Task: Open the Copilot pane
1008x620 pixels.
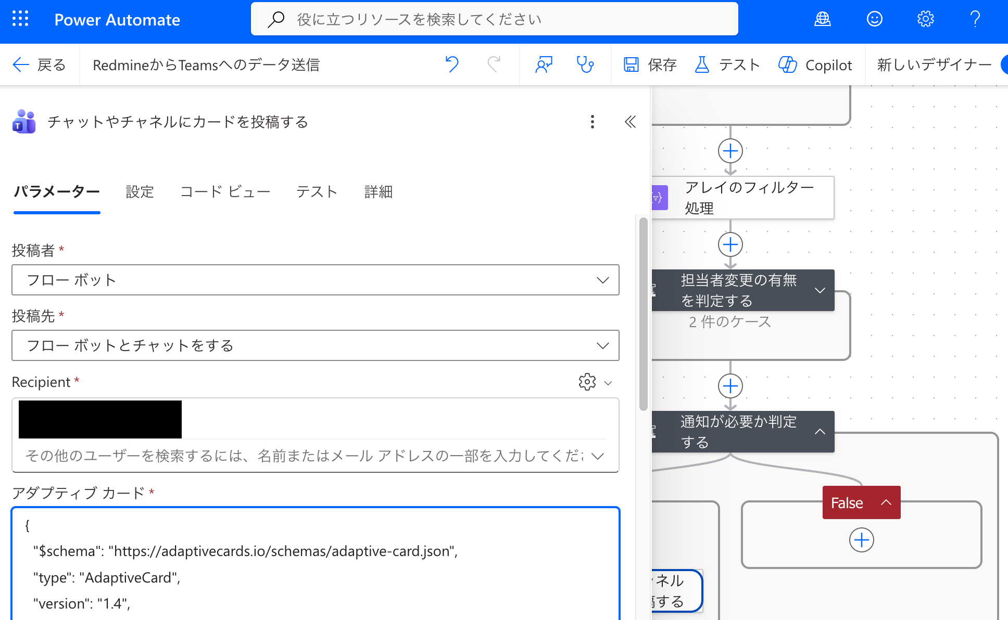Action: 815,65
